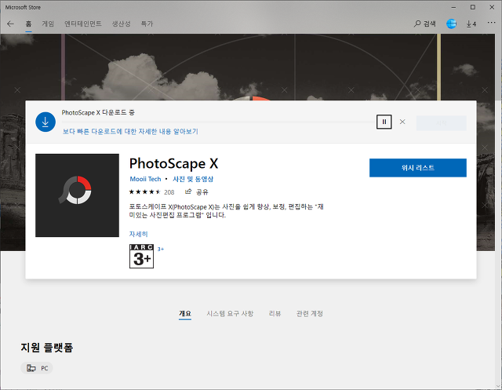The image size is (502, 390).
Task: Expand description with 자세히 link
Action: pyautogui.click(x=138, y=234)
